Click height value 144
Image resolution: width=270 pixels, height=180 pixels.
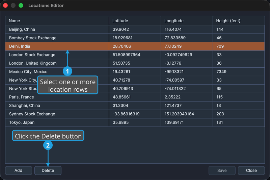(x=220, y=29)
